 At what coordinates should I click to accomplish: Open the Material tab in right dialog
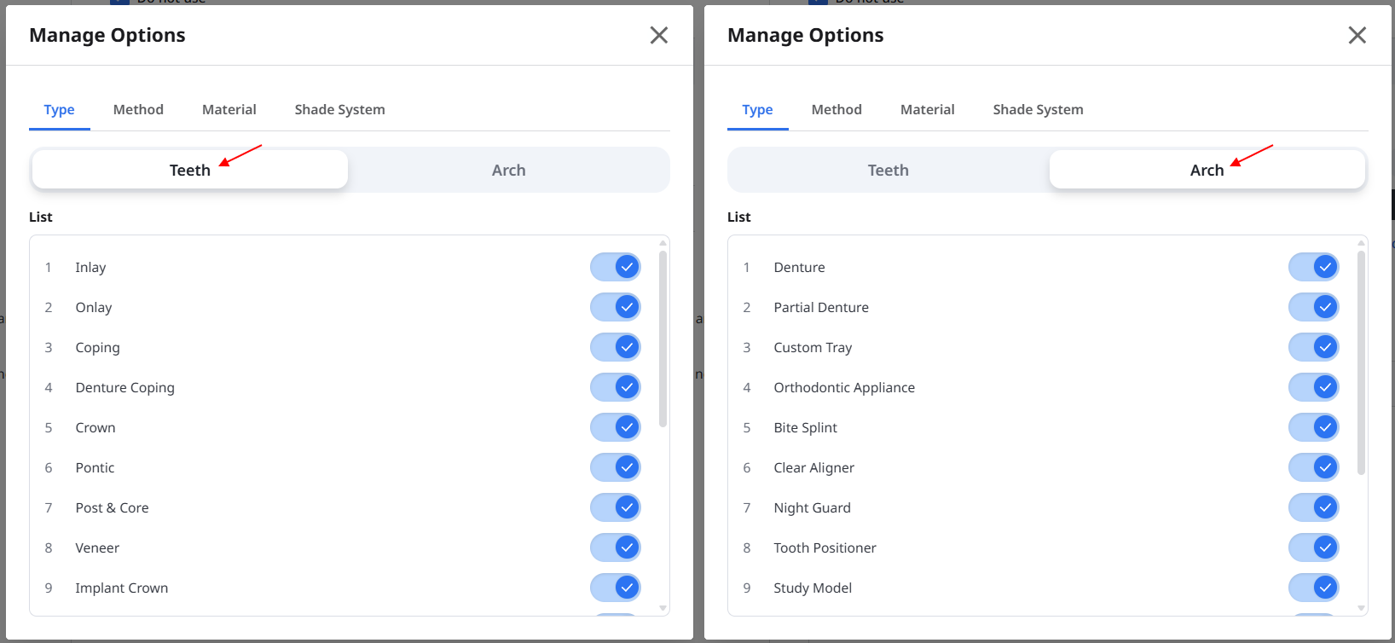928,110
